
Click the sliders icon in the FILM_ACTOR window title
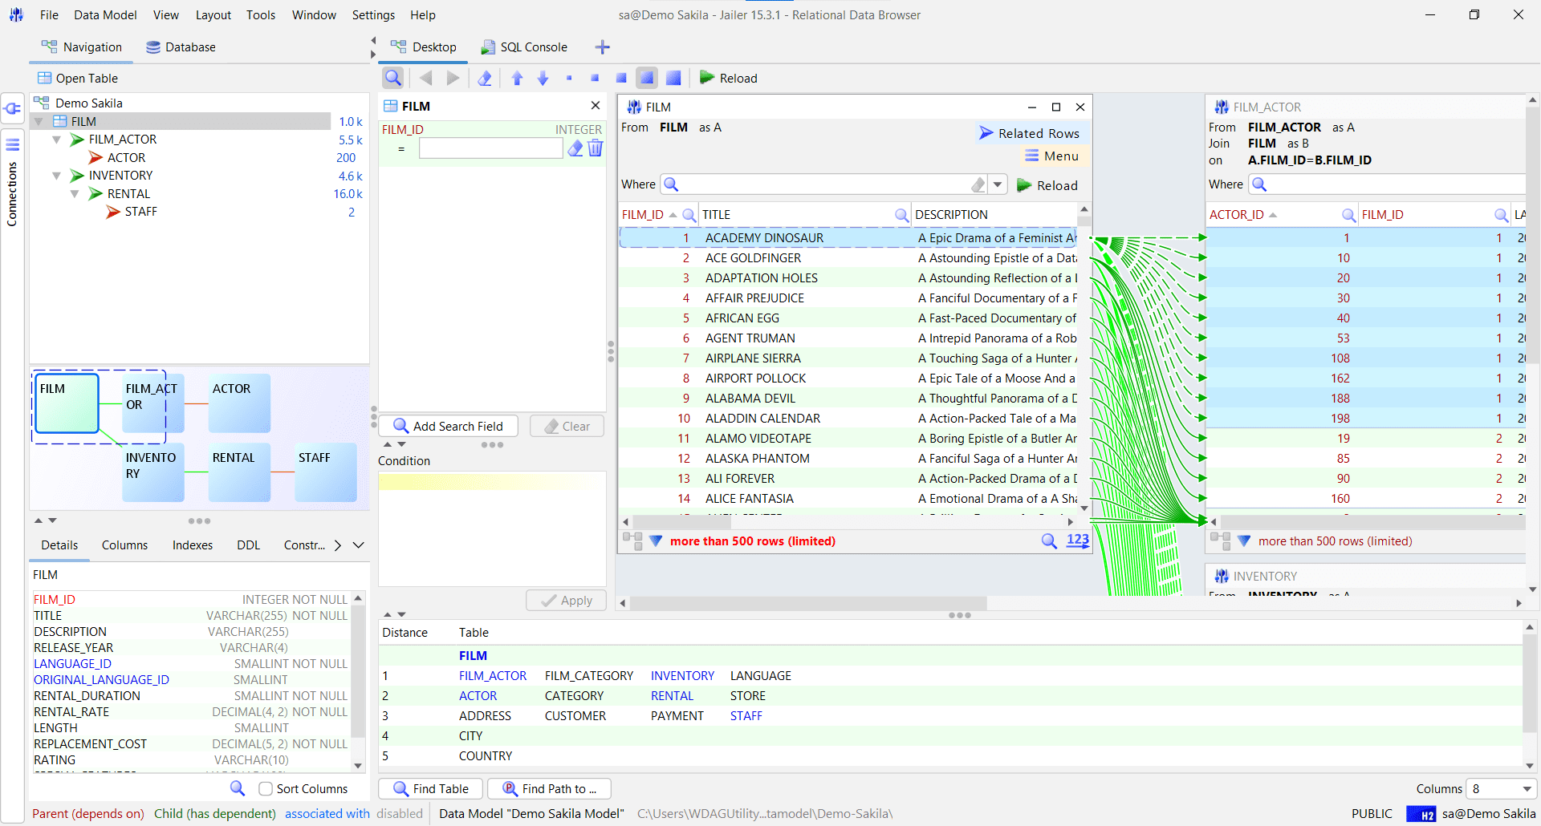pos(1222,107)
